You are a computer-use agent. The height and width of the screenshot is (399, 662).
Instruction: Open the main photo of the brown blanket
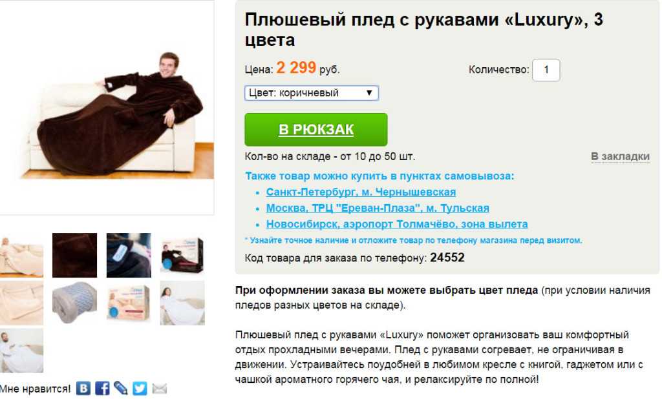coord(107,108)
